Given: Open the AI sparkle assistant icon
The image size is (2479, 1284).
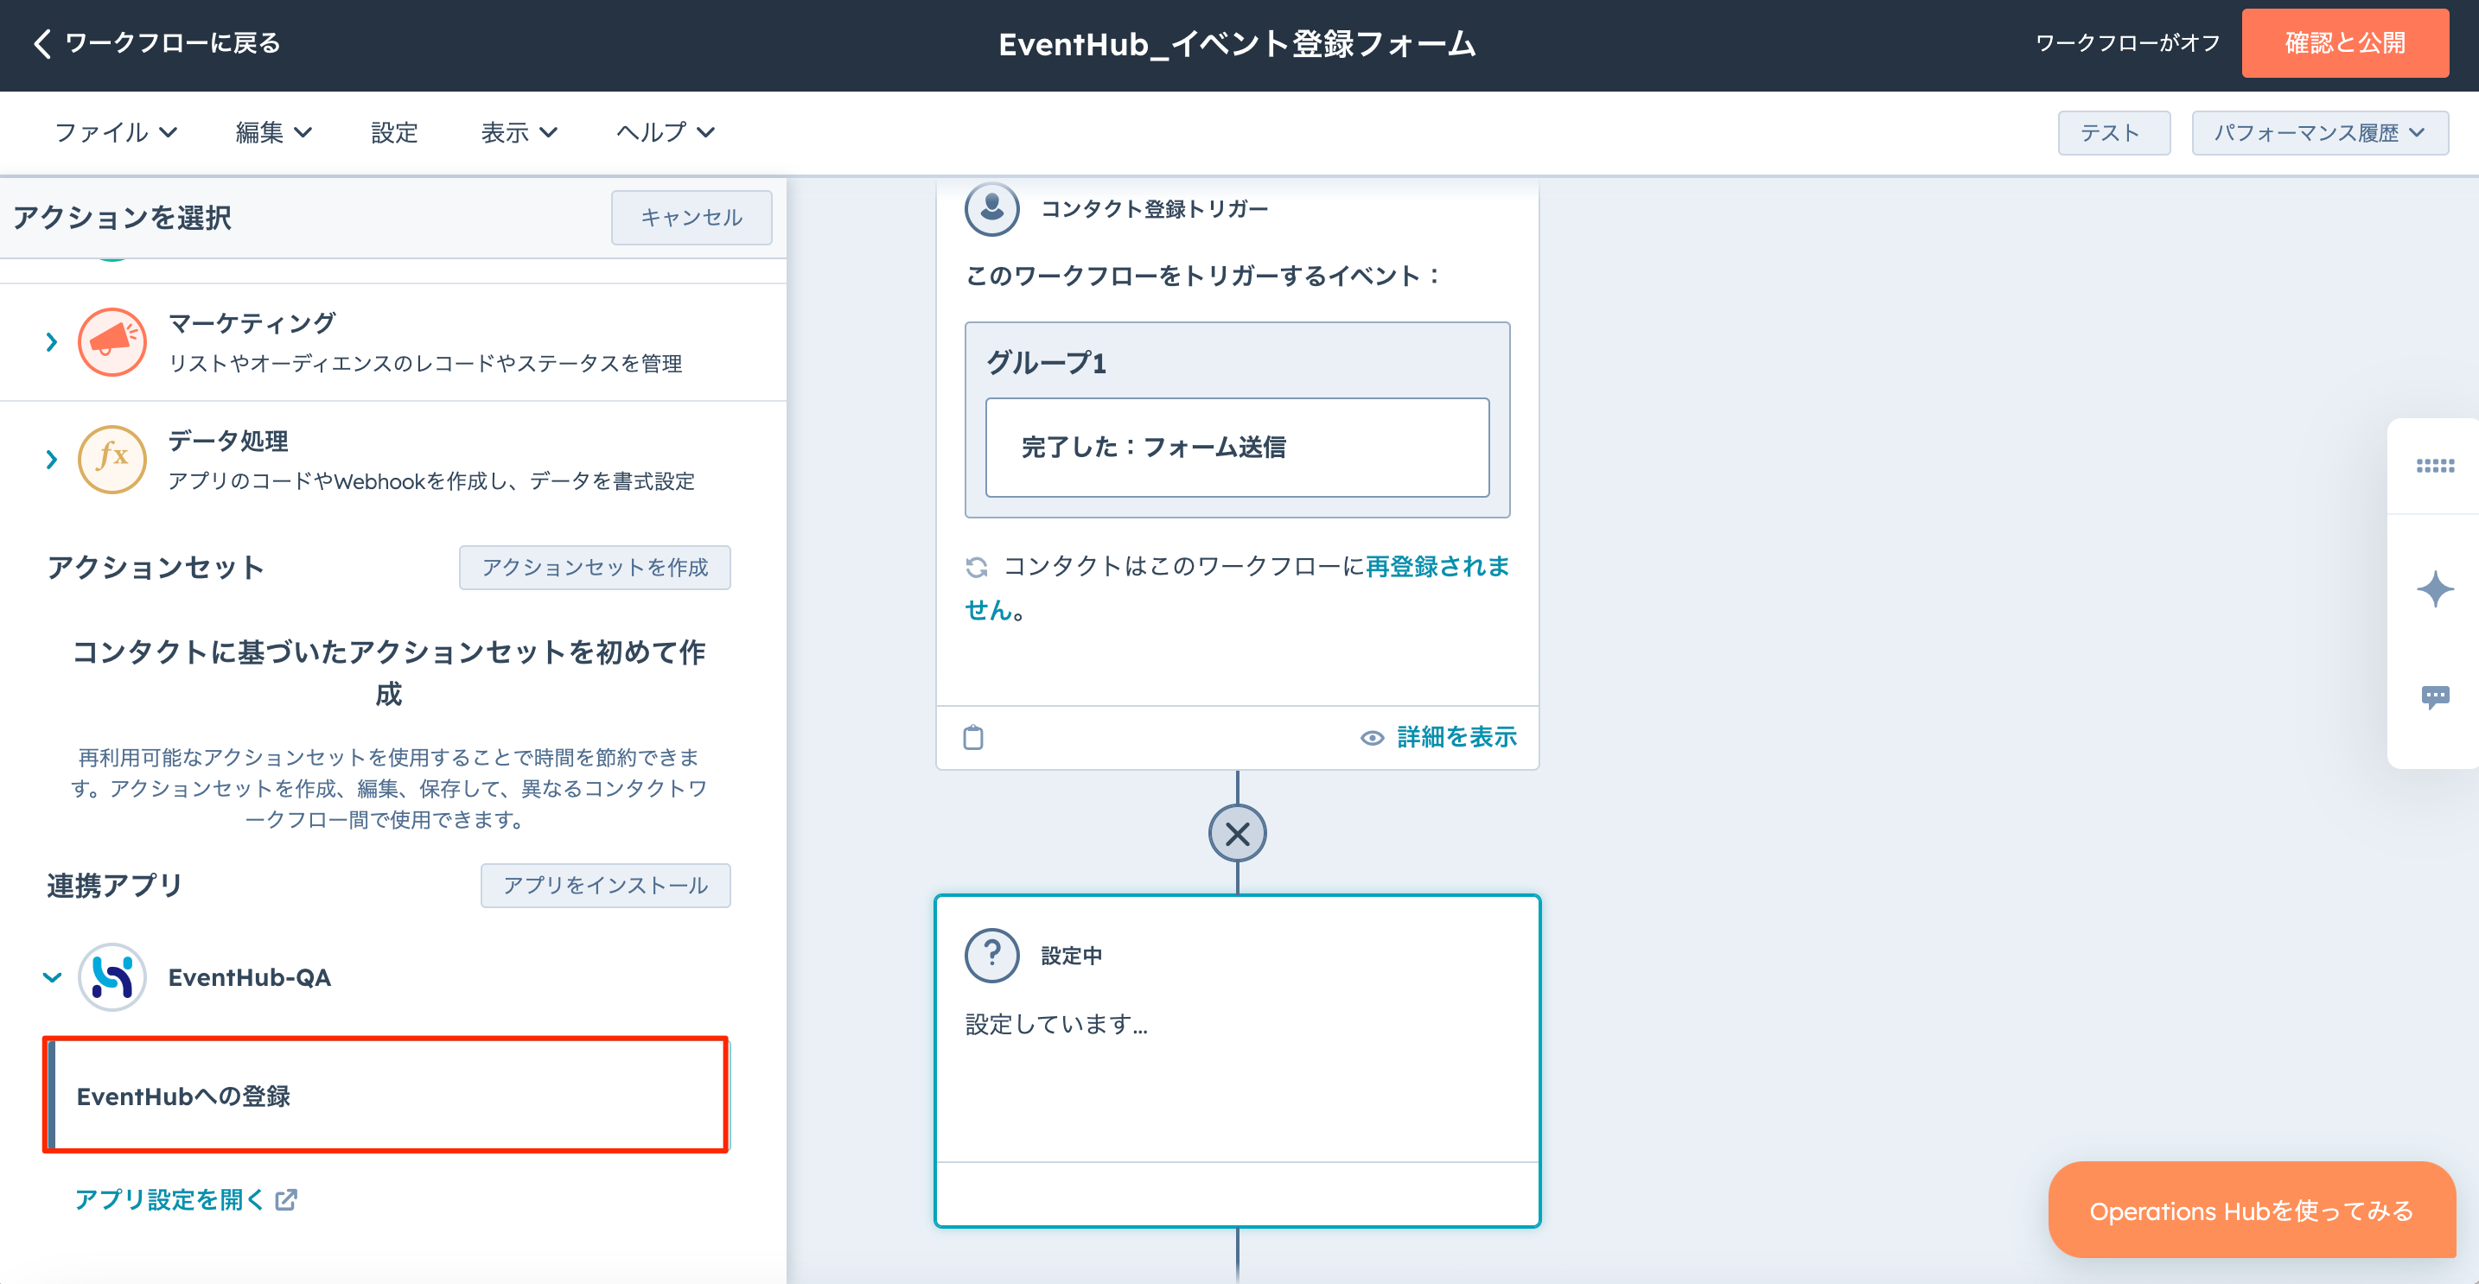Looking at the screenshot, I should [2435, 588].
